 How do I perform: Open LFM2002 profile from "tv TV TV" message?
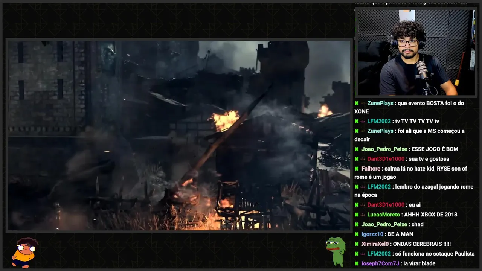coord(379,121)
